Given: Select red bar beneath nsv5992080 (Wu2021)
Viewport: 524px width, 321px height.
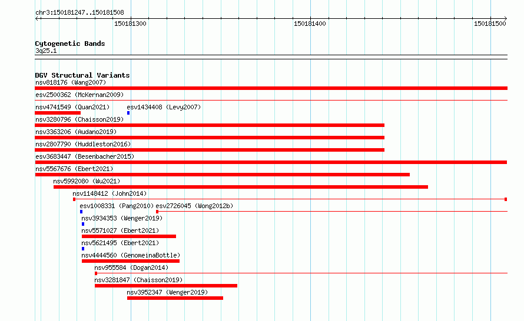Looking at the screenshot, I should 241,187.
